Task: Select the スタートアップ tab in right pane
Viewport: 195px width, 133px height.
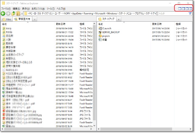Action: (x=107, y=19)
